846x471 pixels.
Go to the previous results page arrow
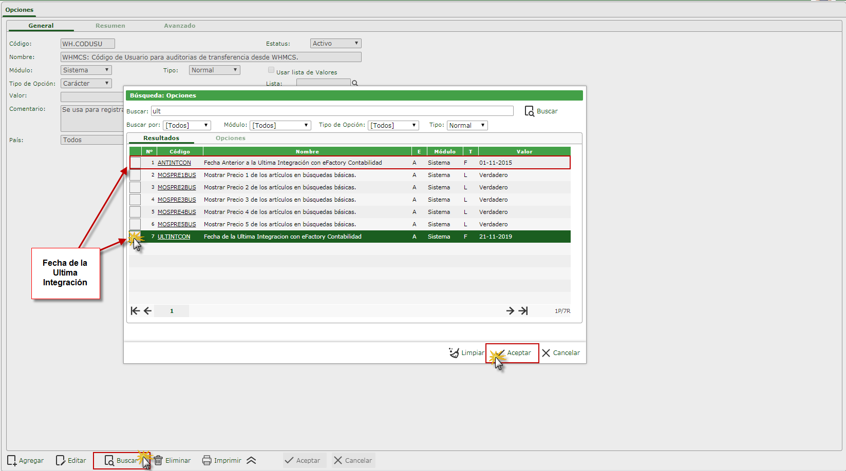click(147, 311)
